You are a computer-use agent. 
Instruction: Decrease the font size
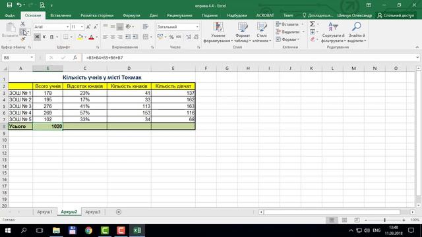point(96,27)
